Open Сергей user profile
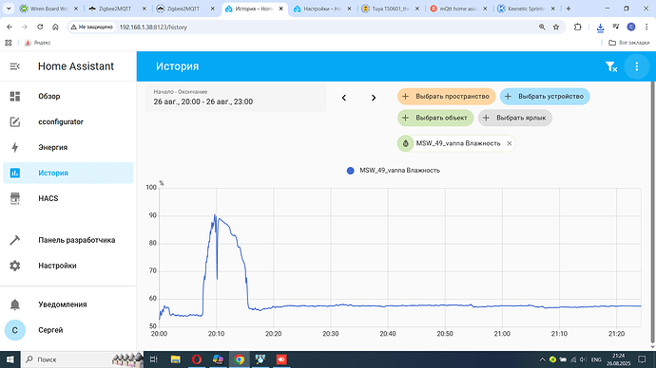The image size is (656, 368). [68, 330]
